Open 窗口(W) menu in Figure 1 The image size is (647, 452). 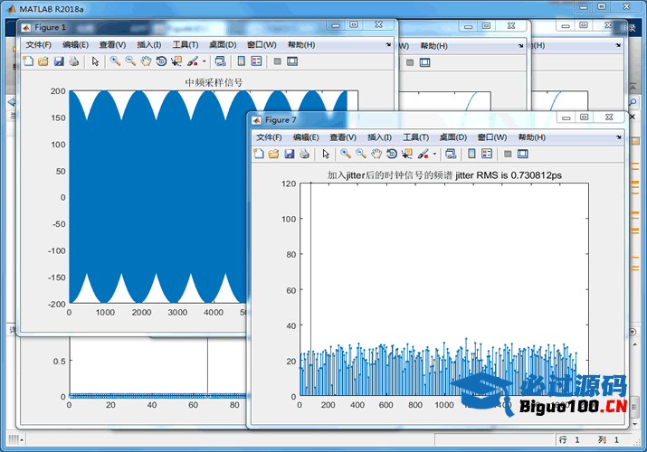pyautogui.click(x=262, y=45)
